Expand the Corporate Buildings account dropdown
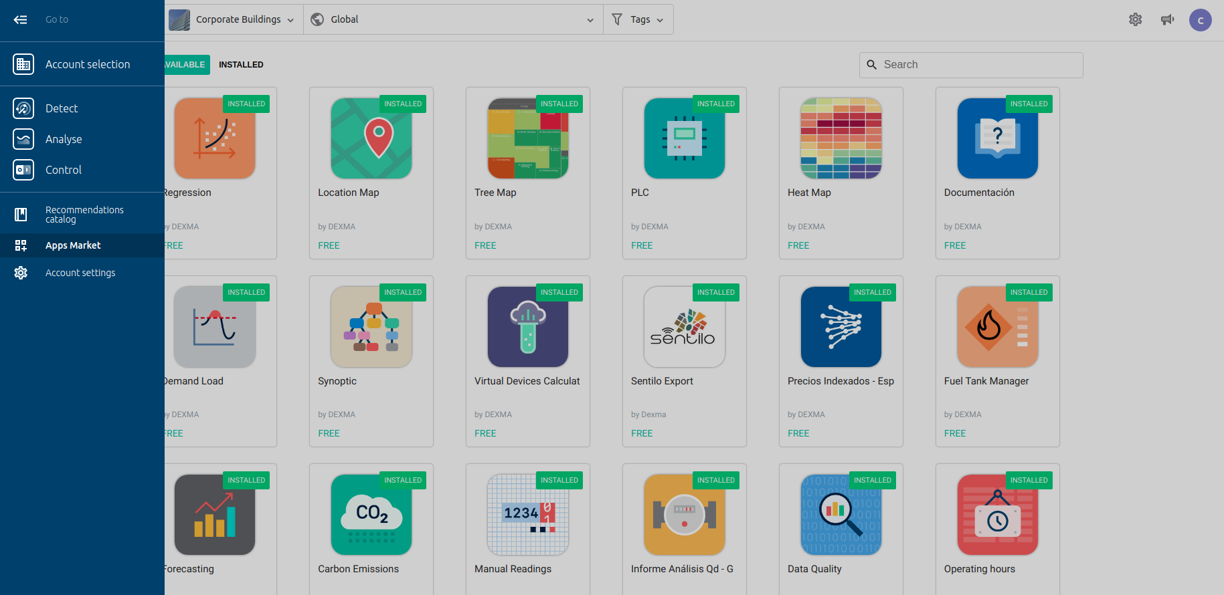This screenshot has height=595, width=1224. [233, 19]
